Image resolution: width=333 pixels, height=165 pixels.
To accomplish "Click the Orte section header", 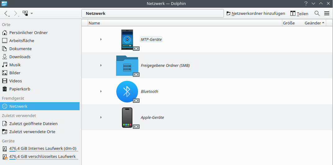I will point(6,24).
